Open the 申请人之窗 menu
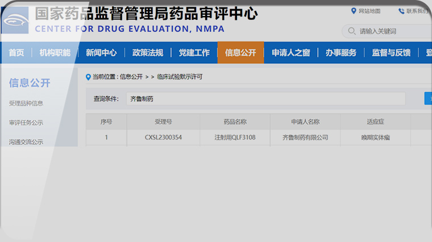432x242 pixels. 291,53
